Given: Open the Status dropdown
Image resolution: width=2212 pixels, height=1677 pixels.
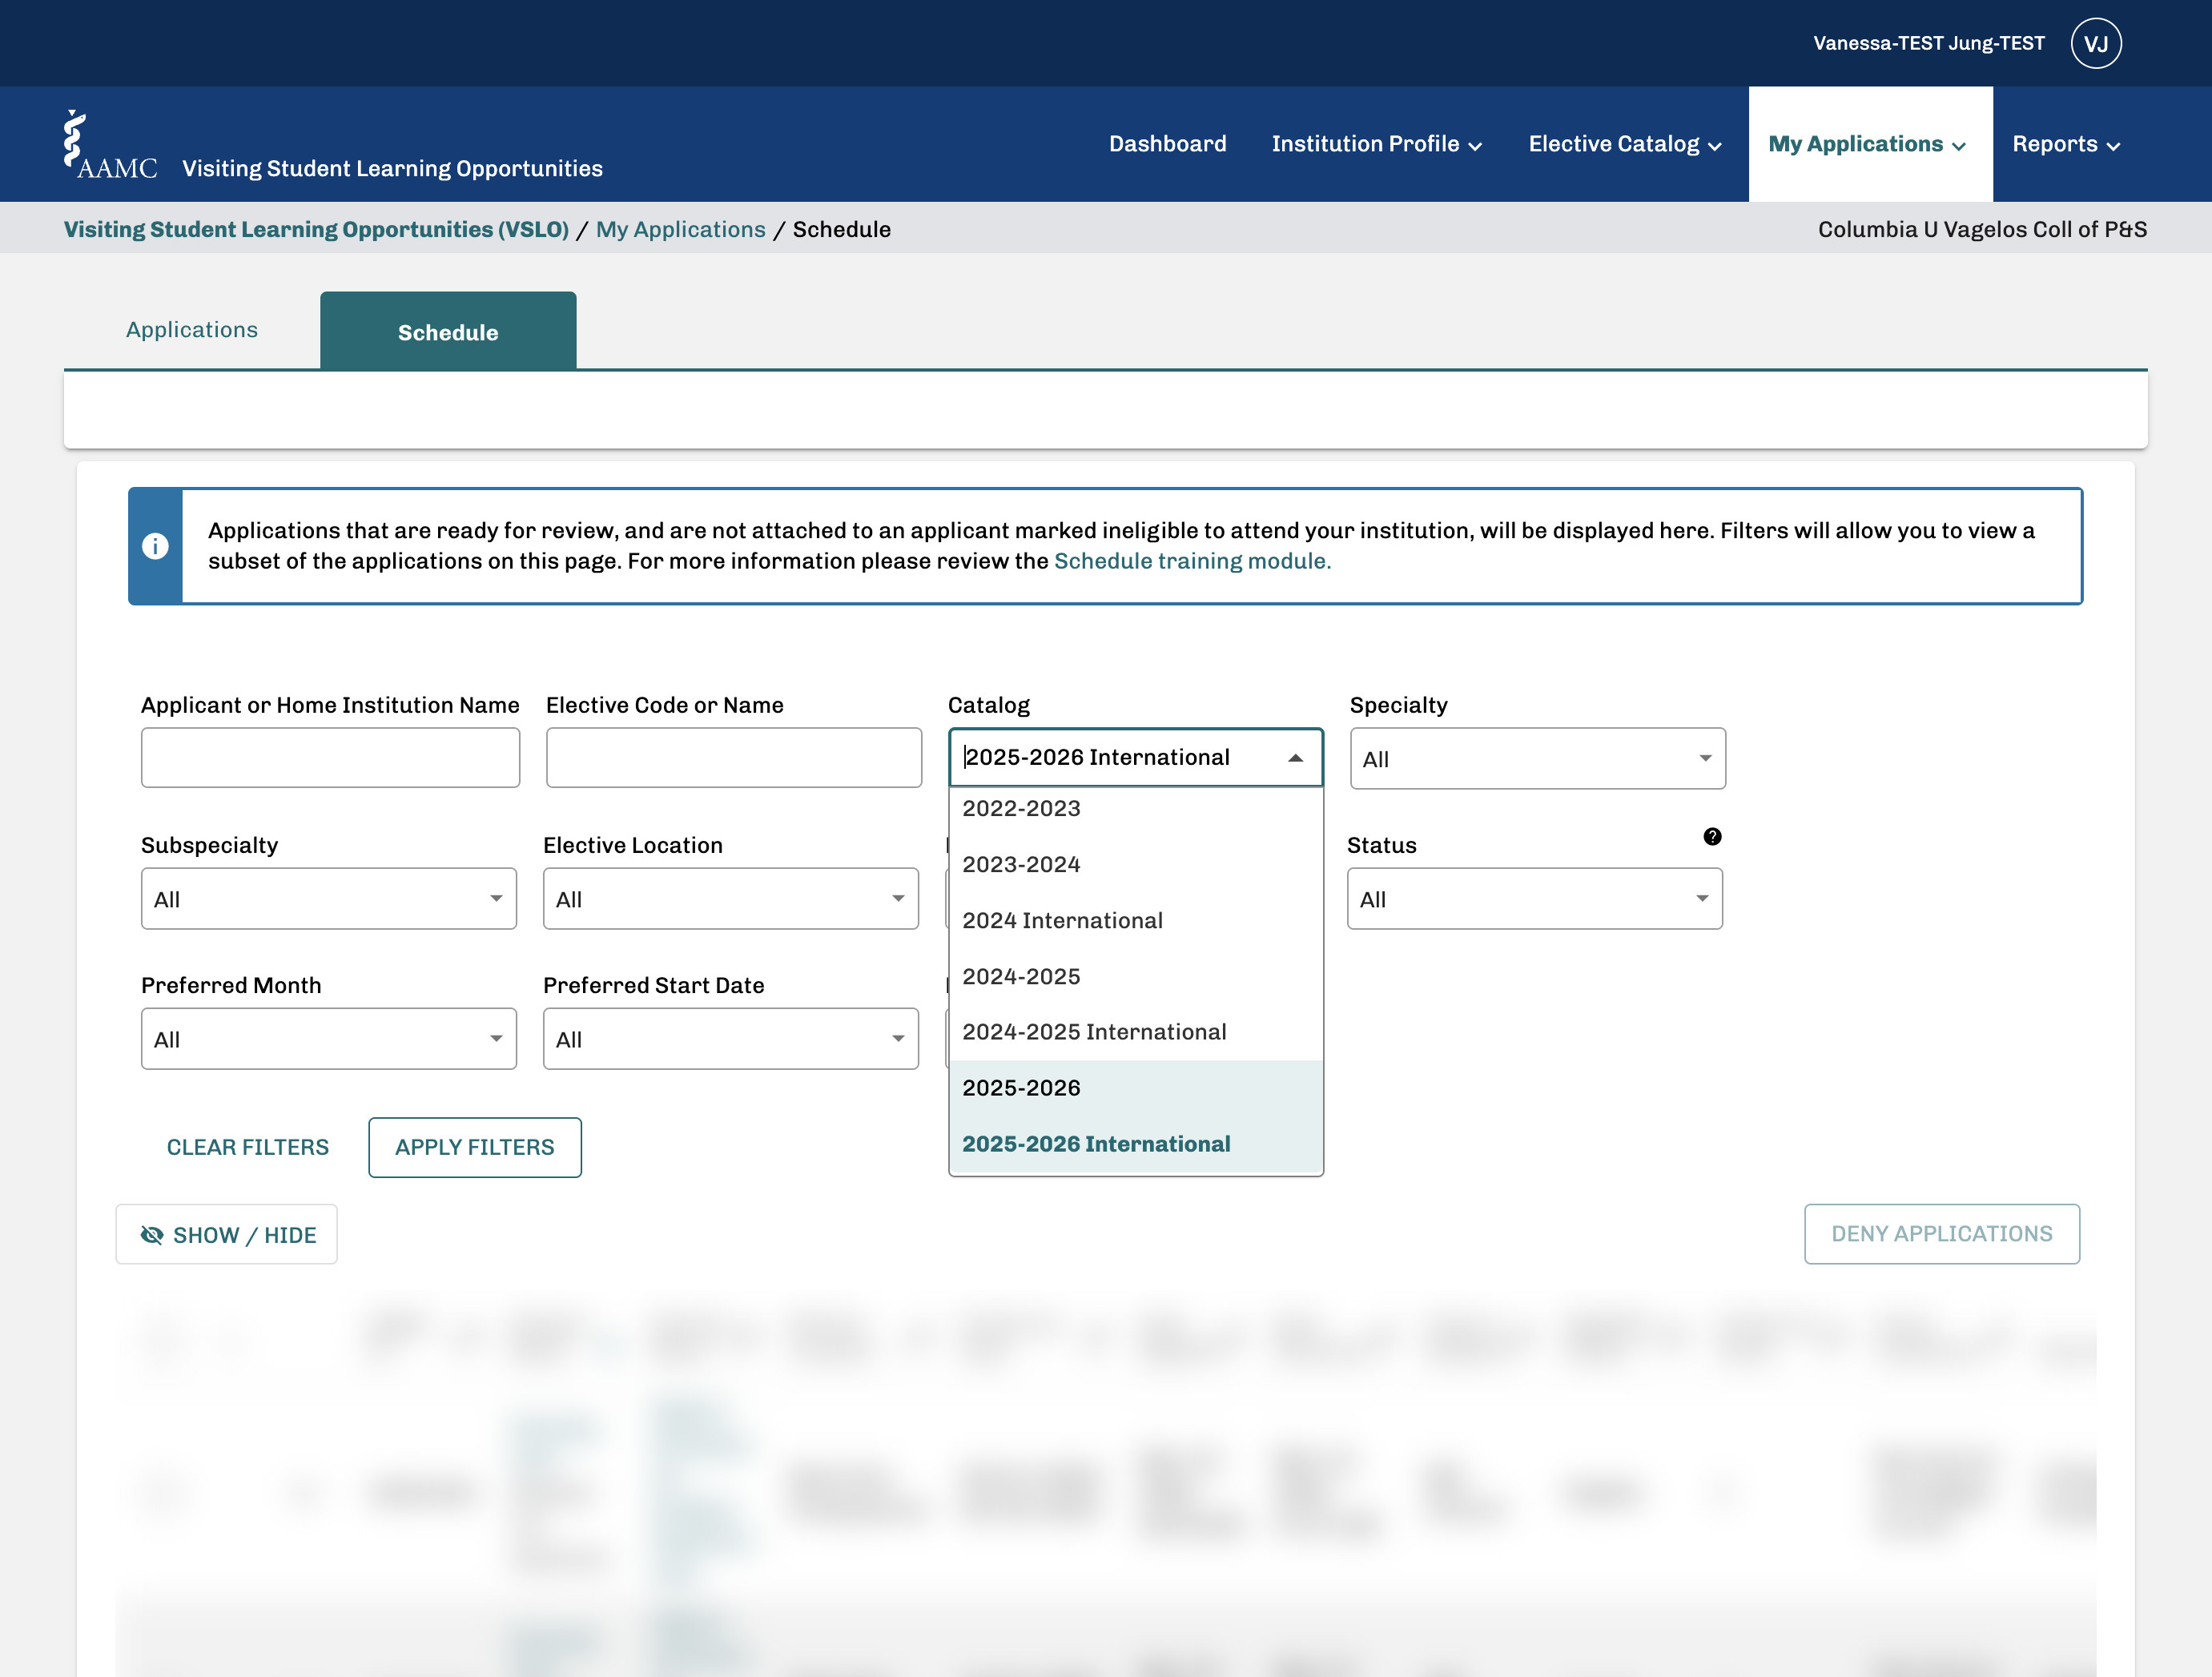Looking at the screenshot, I should point(1534,898).
